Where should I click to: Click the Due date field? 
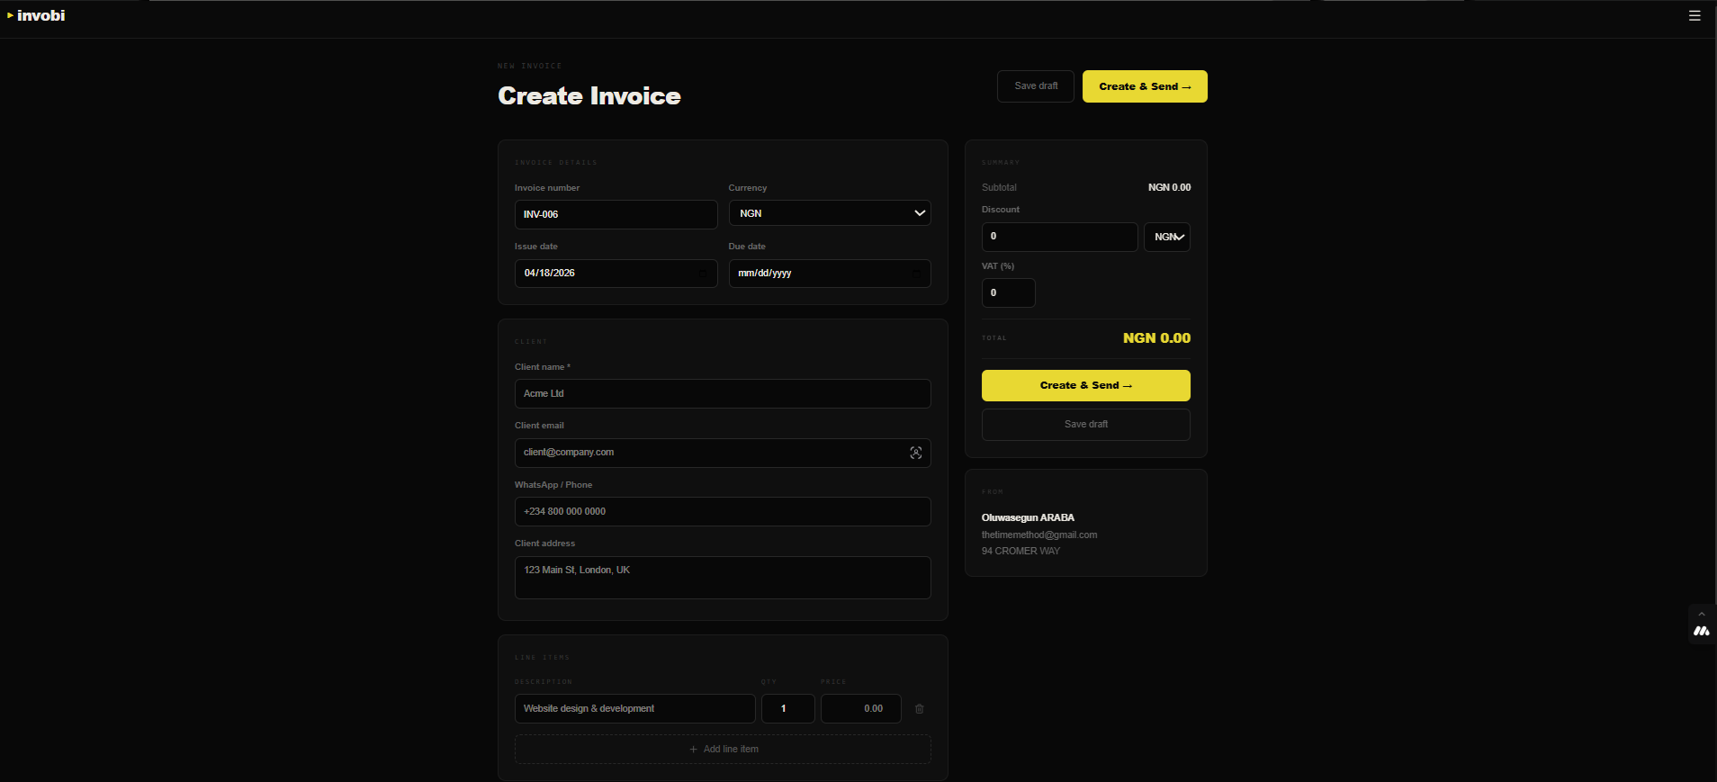(830, 274)
